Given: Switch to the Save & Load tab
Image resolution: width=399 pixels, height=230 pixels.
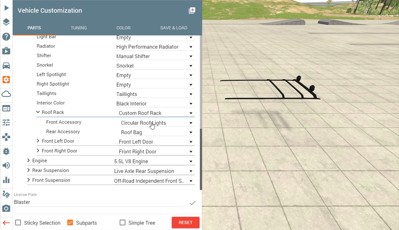Looking at the screenshot, I should pyautogui.click(x=174, y=28).
